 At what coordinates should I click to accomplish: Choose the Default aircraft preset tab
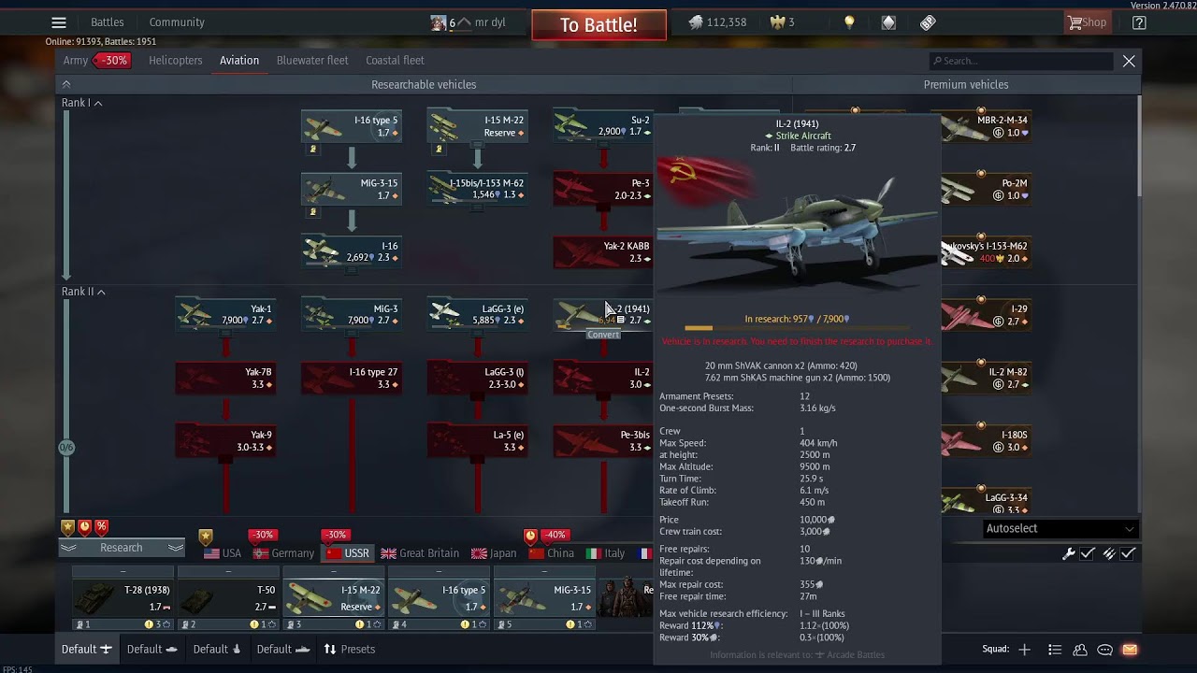point(86,649)
